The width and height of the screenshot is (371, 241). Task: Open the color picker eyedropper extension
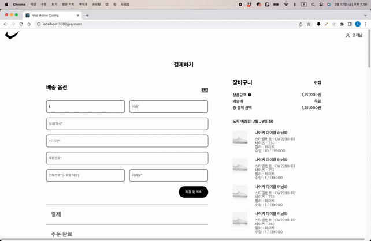pyautogui.click(x=327, y=24)
